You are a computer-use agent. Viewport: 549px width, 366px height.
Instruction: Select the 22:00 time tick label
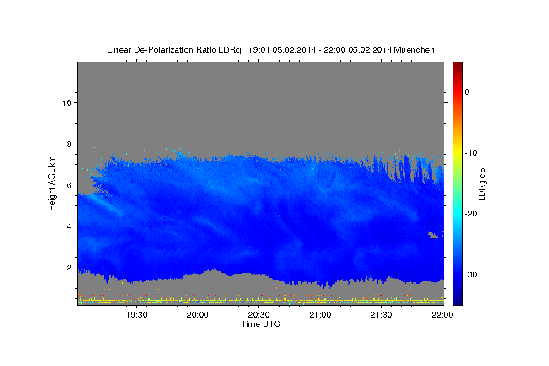442,315
